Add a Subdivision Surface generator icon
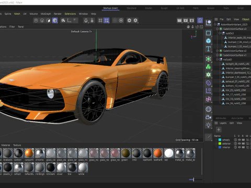 coord(209,59)
